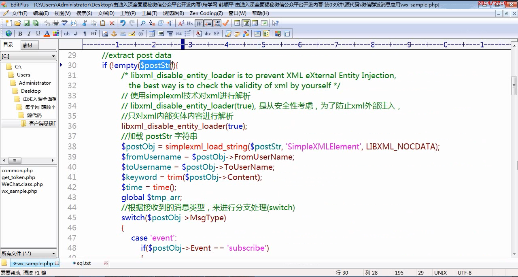Select the Desktop folder in directory tree
The height and width of the screenshot is (277, 518).
[x=31, y=91]
